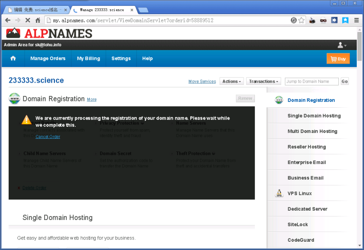Click the gray round icon in address bar
This screenshot has height=250, width=364.
click(294, 20)
